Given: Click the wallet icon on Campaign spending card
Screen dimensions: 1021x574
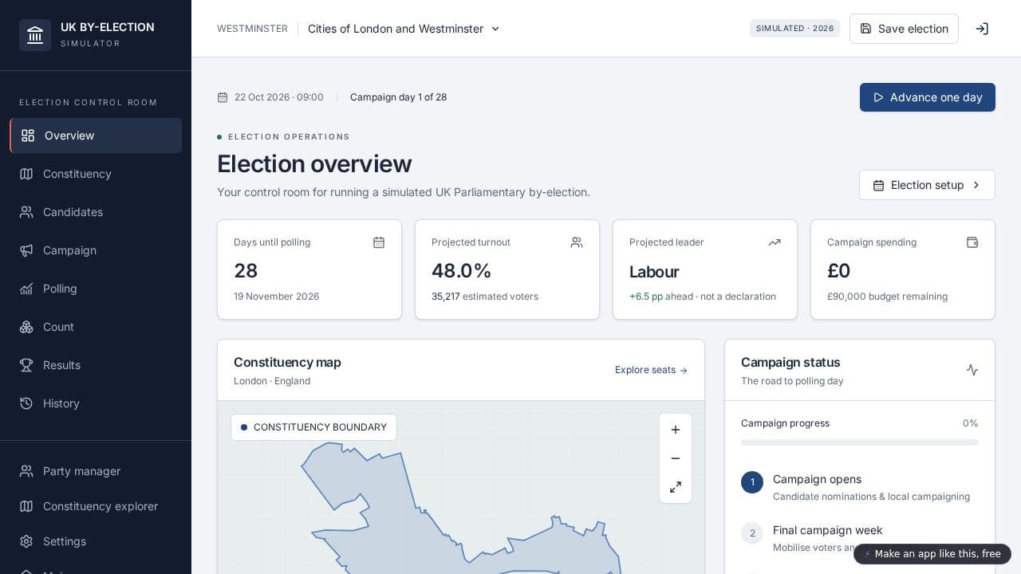Looking at the screenshot, I should pos(972,242).
